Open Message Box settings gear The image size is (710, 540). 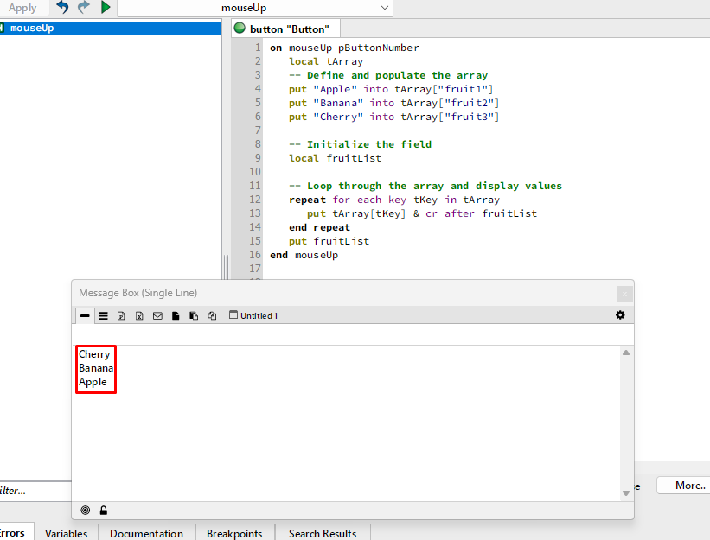coord(620,315)
